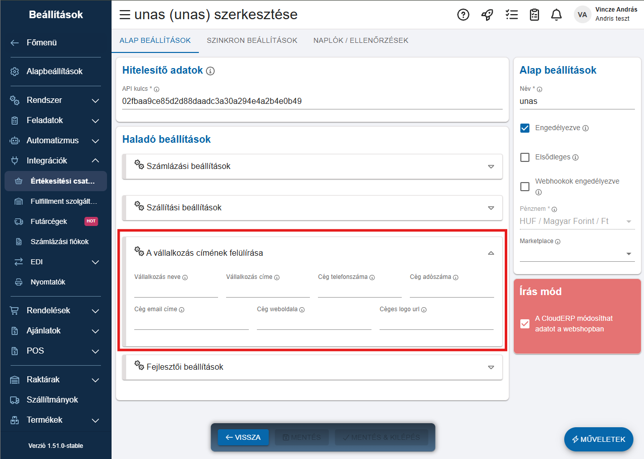
Task: Click the help question mark icon
Action: 463,15
